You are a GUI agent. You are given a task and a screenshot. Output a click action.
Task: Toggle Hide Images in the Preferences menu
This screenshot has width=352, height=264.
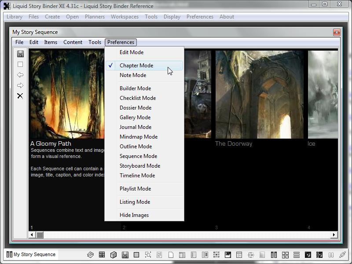(134, 215)
